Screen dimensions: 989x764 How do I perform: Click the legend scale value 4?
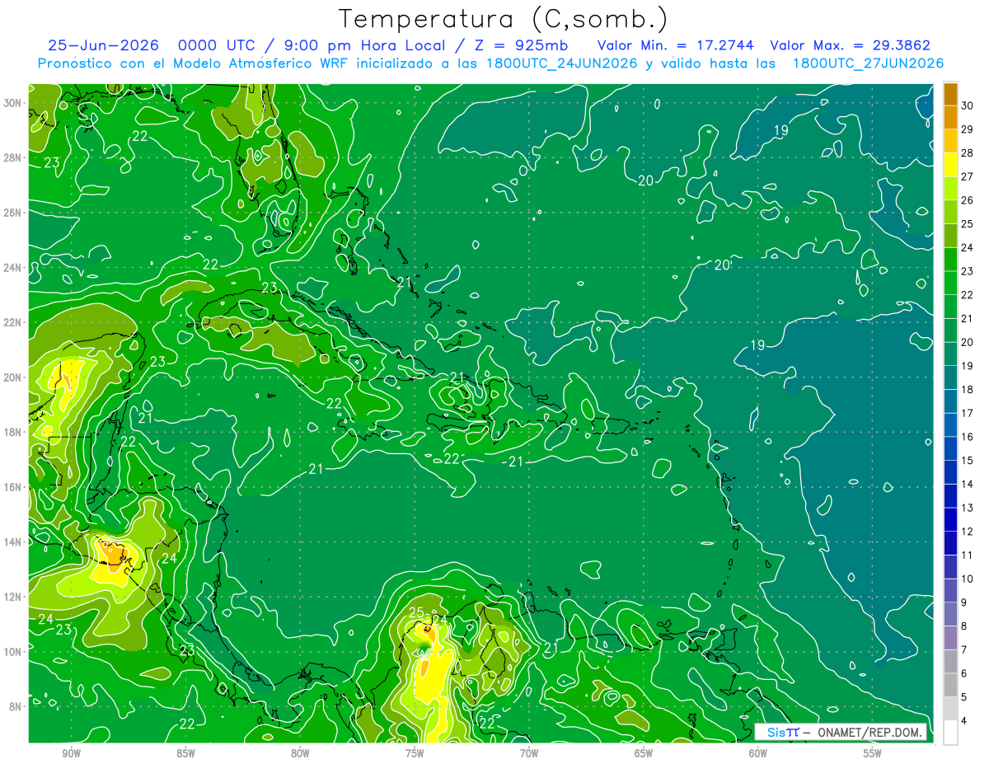click(x=964, y=721)
